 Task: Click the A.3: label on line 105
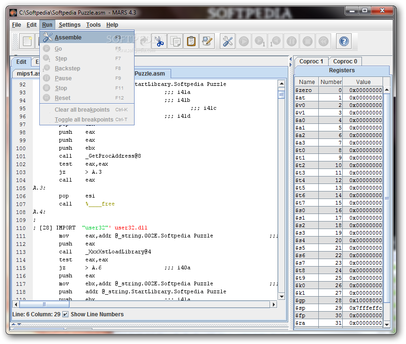(39, 188)
